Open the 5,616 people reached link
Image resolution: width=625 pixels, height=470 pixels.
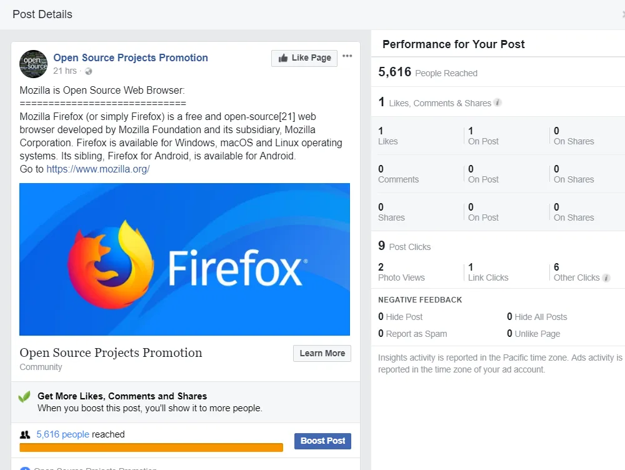point(62,434)
